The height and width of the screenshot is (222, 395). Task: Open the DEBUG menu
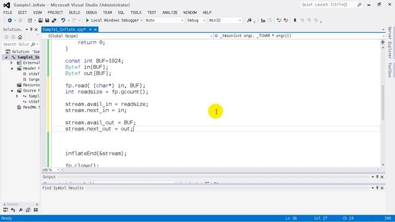click(x=91, y=12)
